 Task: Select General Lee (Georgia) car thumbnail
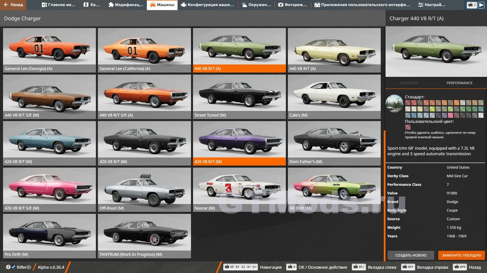[50, 50]
